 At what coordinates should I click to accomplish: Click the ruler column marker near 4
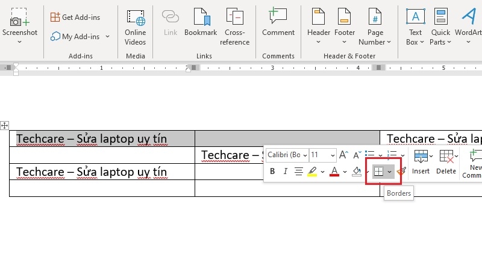coord(378,67)
